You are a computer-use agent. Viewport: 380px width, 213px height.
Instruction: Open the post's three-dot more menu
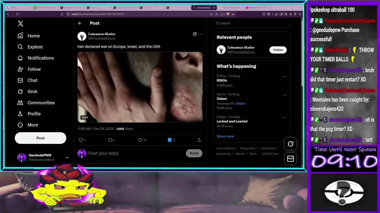pos(201,34)
